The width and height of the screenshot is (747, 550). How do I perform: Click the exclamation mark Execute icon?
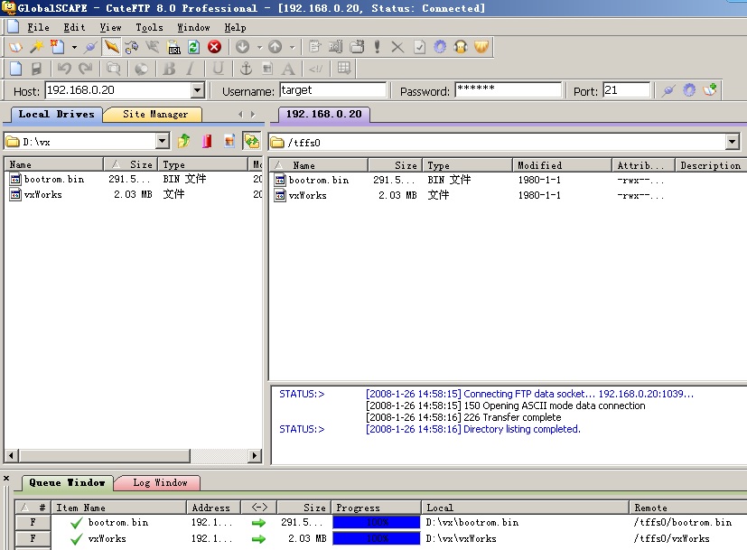click(x=377, y=47)
